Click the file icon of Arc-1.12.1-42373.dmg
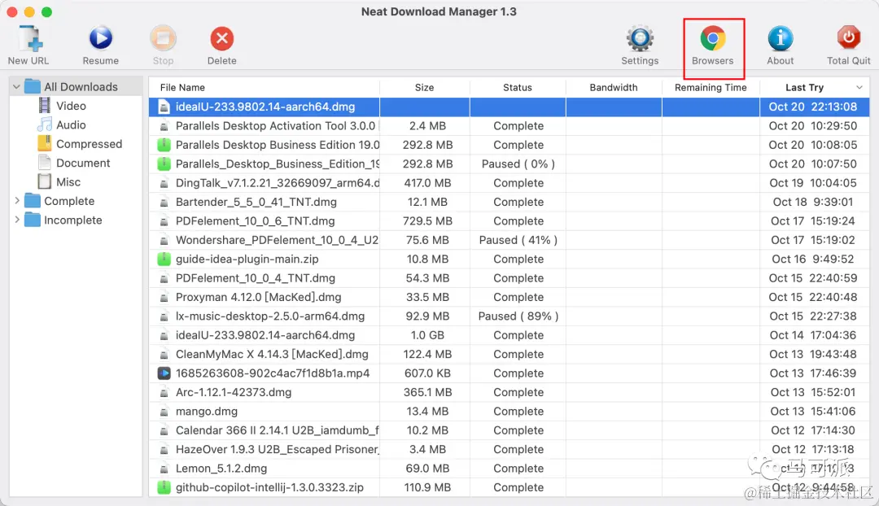This screenshot has width=879, height=506. tap(164, 392)
